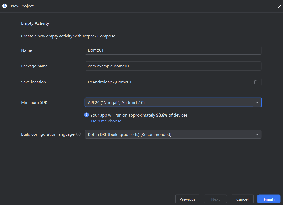Browse for save location with folder icon
Image resolution: width=283 pixels, height=205 pixels.
tap(256, 82)
